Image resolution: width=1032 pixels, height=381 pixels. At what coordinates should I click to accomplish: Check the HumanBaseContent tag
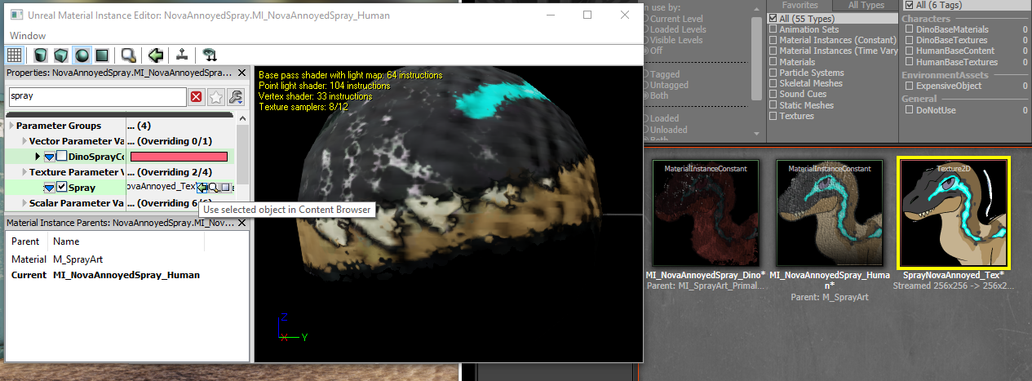coord(909,51)
